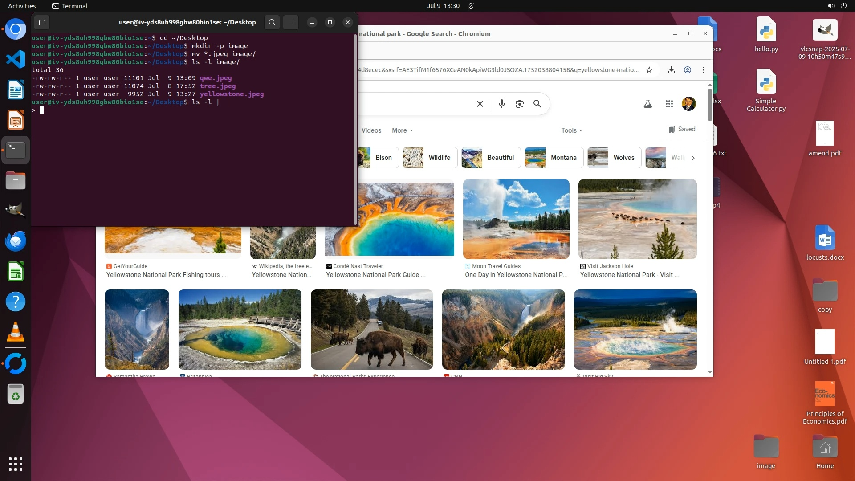Screen dimensions: 855x481
Task: Open Saved images link
Action: [682, 129]
